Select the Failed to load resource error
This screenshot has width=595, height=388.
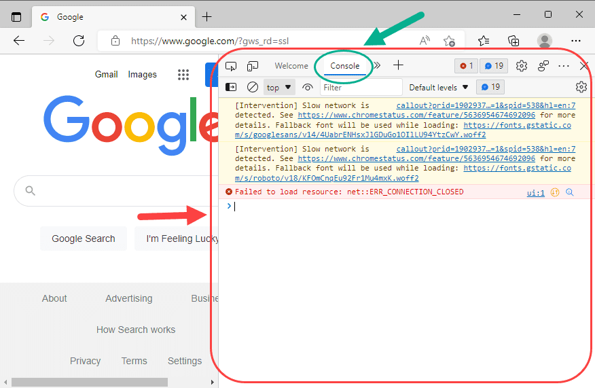349,192
